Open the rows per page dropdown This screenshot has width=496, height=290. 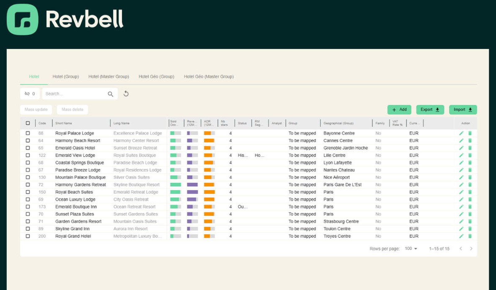[411, 249]
